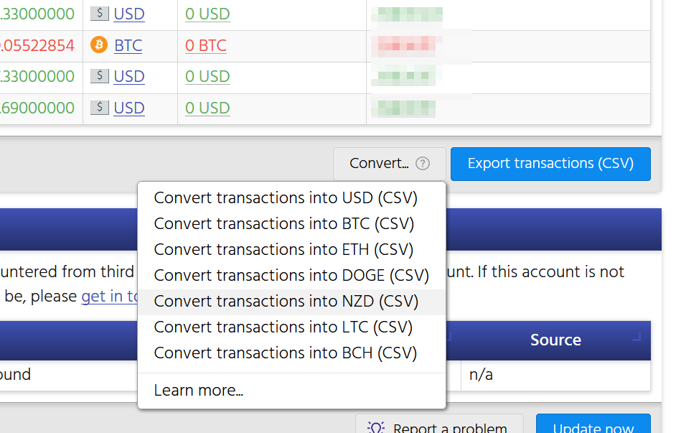Choose Convert transactions into NZD (CSV)

coord(286,301)
